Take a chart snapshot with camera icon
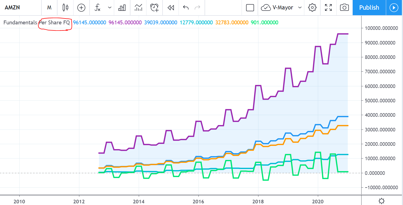The height and width of the screenshot is (205, 403). click(344, 7)
